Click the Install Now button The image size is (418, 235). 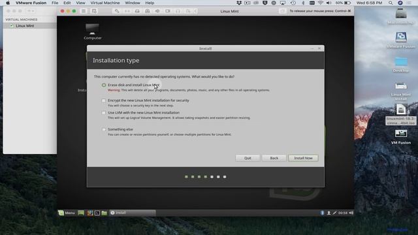point(303,158)
